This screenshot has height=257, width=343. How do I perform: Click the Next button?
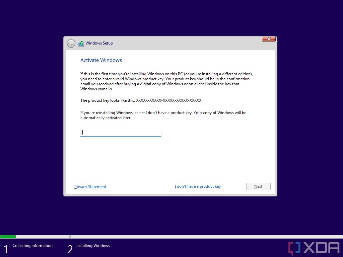(x=258, y=186)
